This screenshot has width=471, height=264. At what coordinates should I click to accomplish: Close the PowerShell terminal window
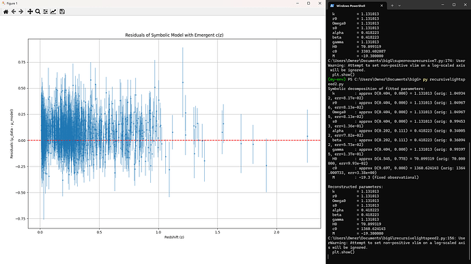tap(465, 5)
